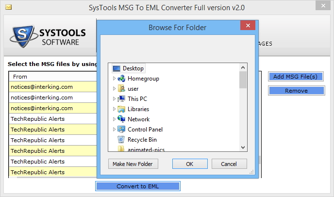
Task: Close the SysTools main window
Action: coord(323,5)
